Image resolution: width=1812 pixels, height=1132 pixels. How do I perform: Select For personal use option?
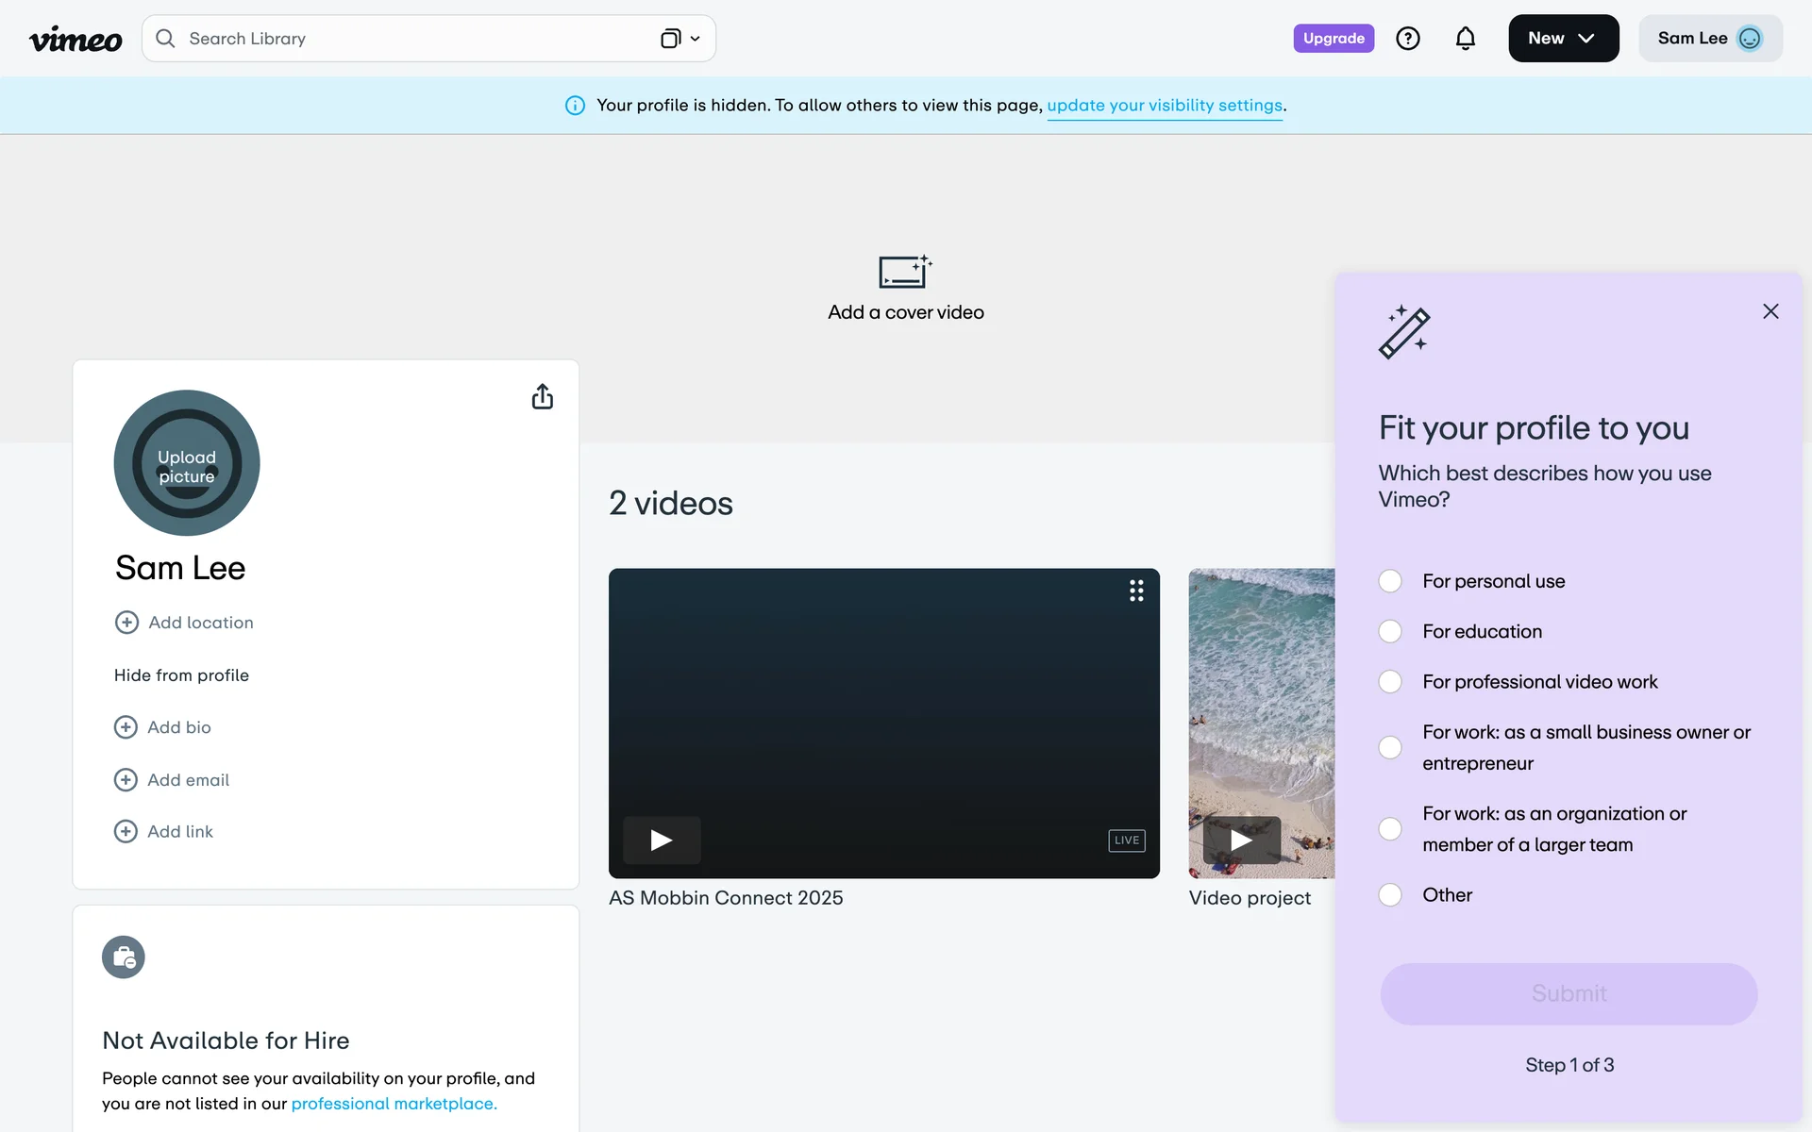coord(1390,581)
